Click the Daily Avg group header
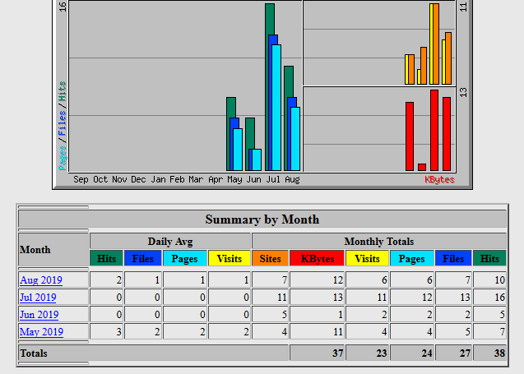Viewport: 524px width, 374px height. pos(170,241)
